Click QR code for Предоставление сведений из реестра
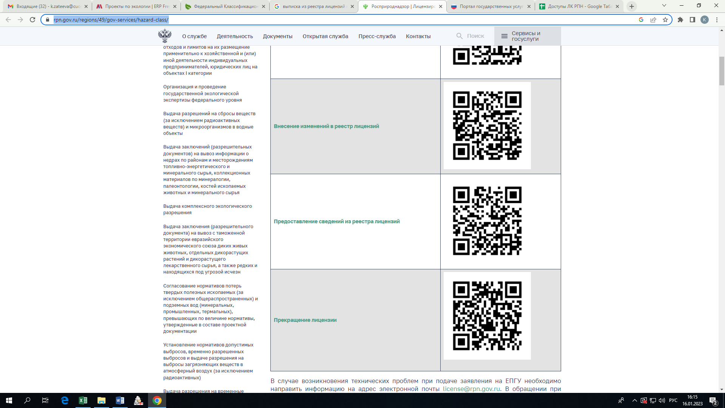The image size is (725, 408). [x=487, y=221]
